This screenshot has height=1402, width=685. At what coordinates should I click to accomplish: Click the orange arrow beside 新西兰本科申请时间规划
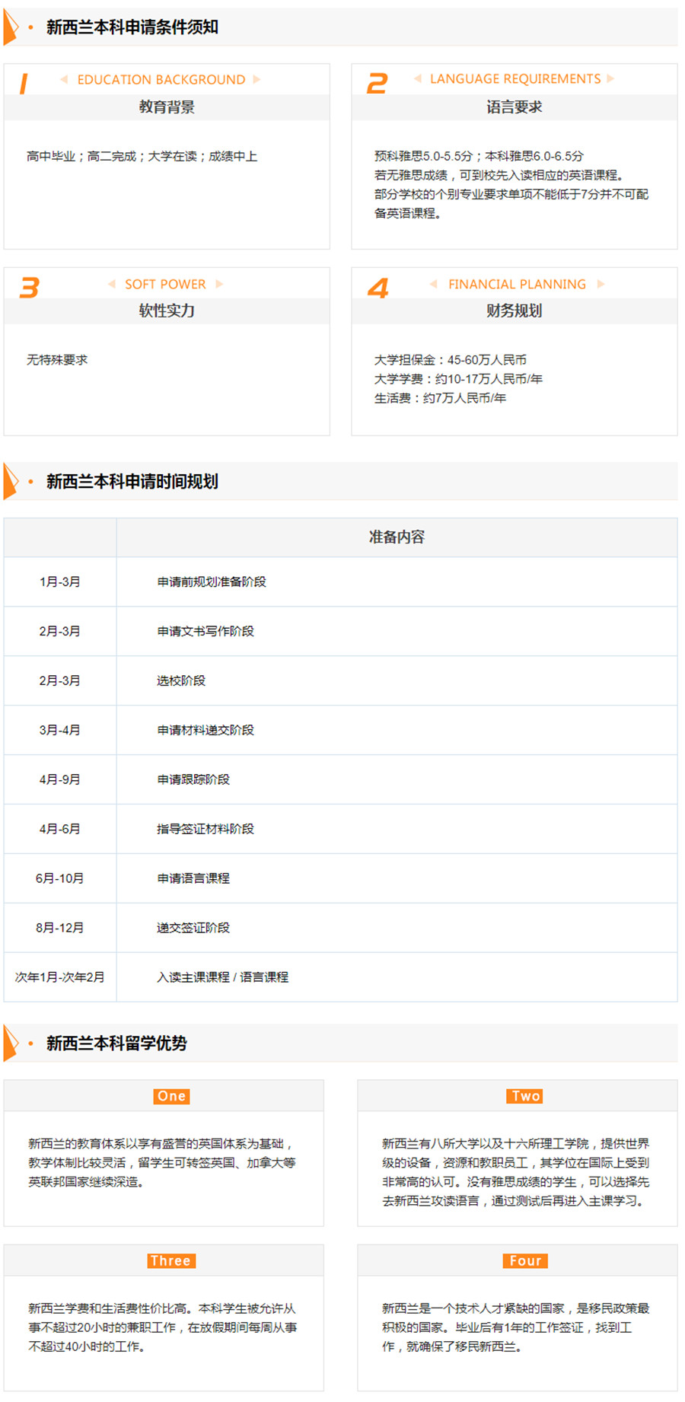tap(11, 481)
